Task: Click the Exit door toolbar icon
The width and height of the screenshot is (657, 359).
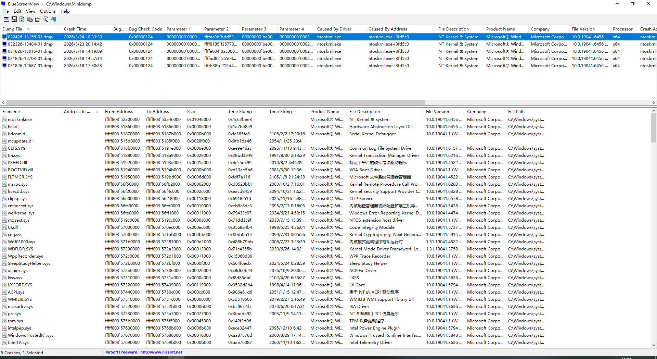Action: click(x=53, y=20)
